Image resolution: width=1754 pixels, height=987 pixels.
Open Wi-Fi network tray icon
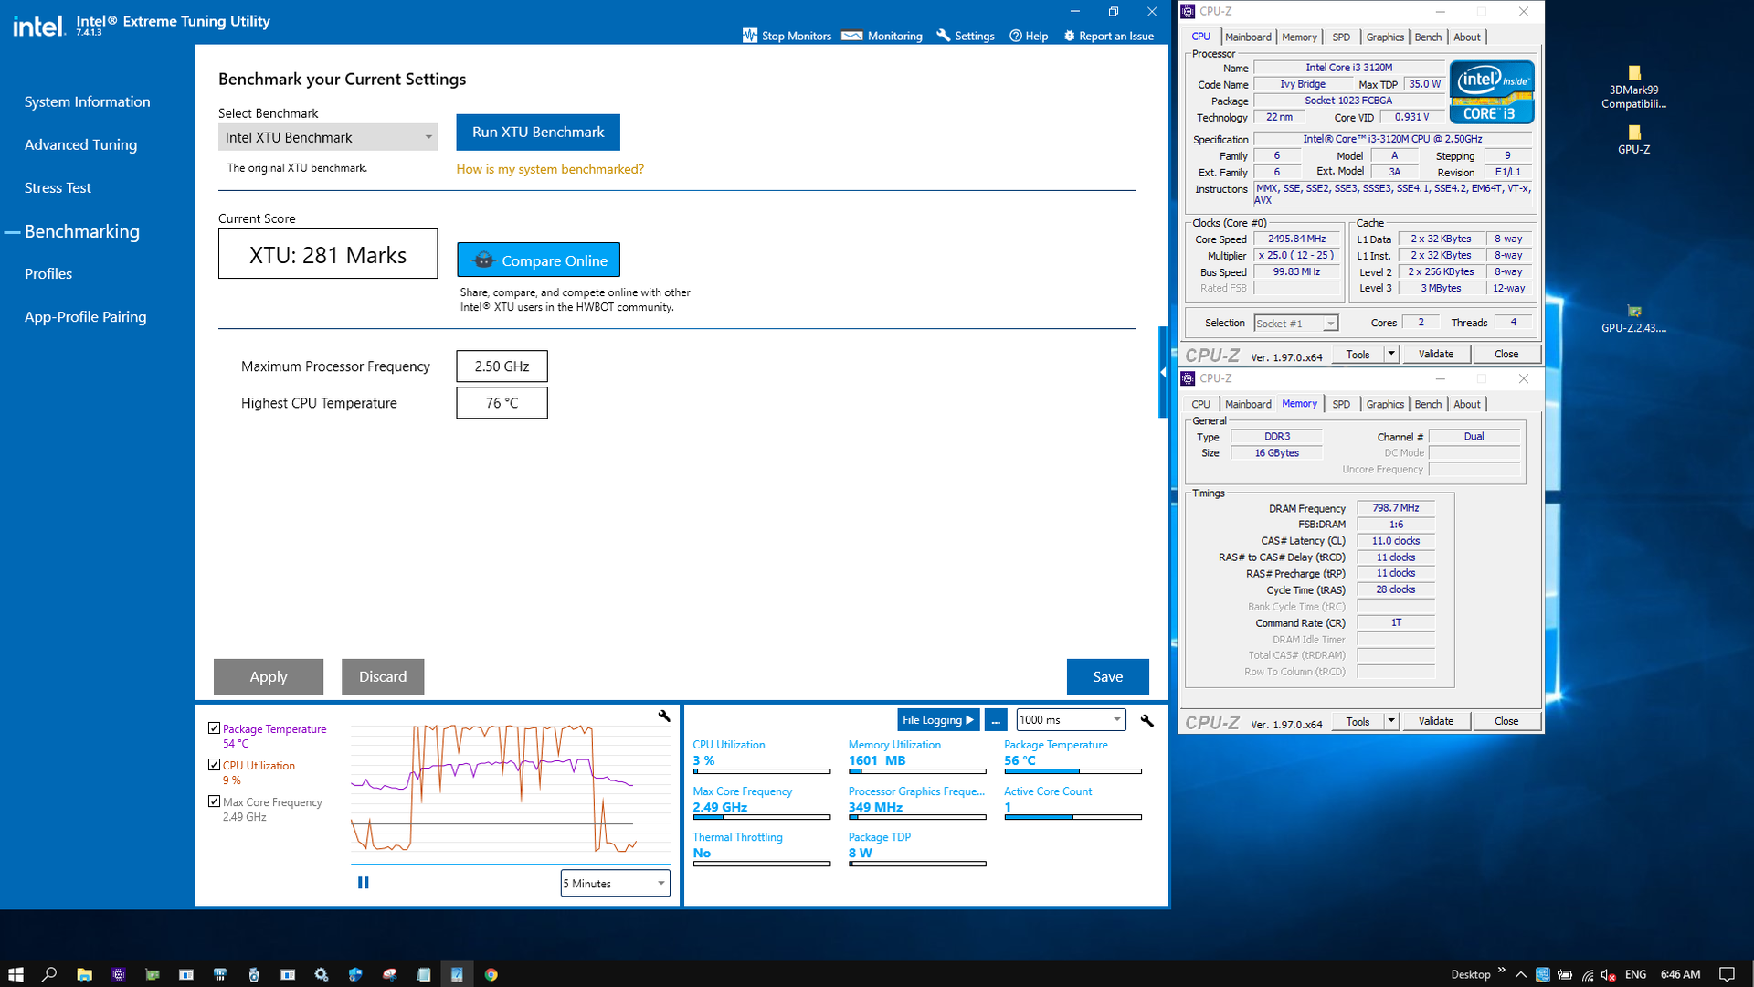tap(1588, 974)
